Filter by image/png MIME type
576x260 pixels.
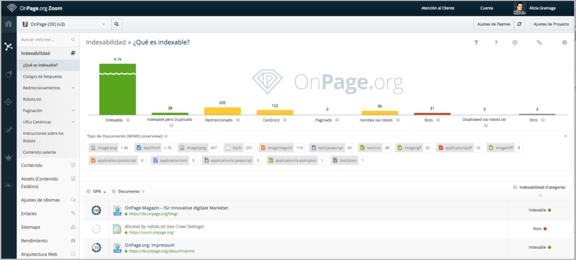[x=110, y=148]
